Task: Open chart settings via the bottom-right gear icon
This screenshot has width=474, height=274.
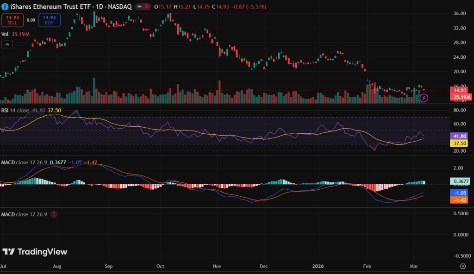Action: pos(462,266)
